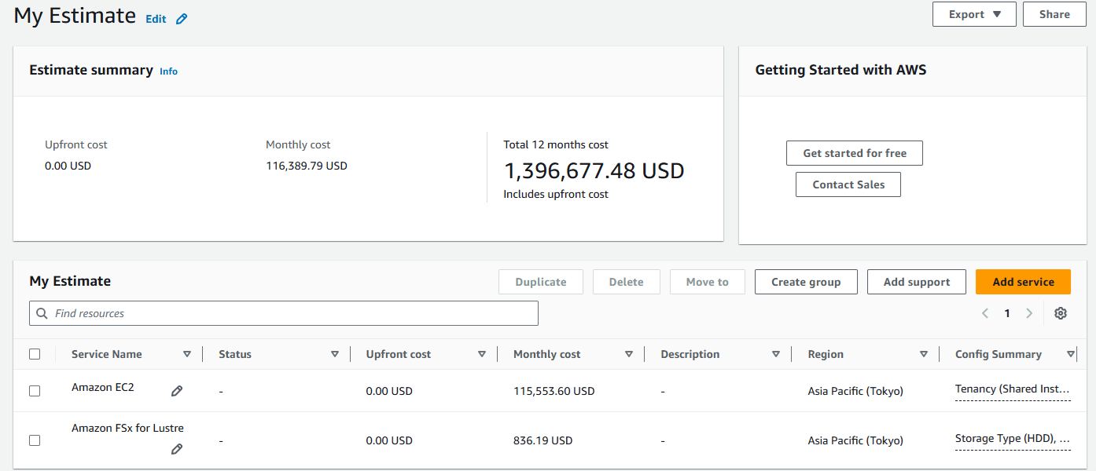
Task: Click the Get started for free button
Action: point(854,153)
